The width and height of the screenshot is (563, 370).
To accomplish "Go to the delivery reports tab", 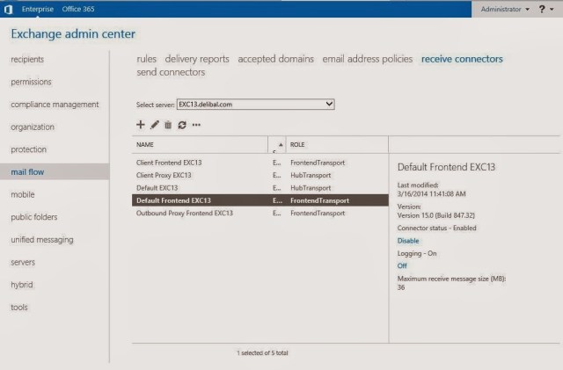I will (197, 59).
